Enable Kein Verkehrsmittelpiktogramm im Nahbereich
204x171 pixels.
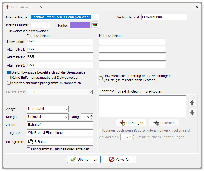coord(9,83)
